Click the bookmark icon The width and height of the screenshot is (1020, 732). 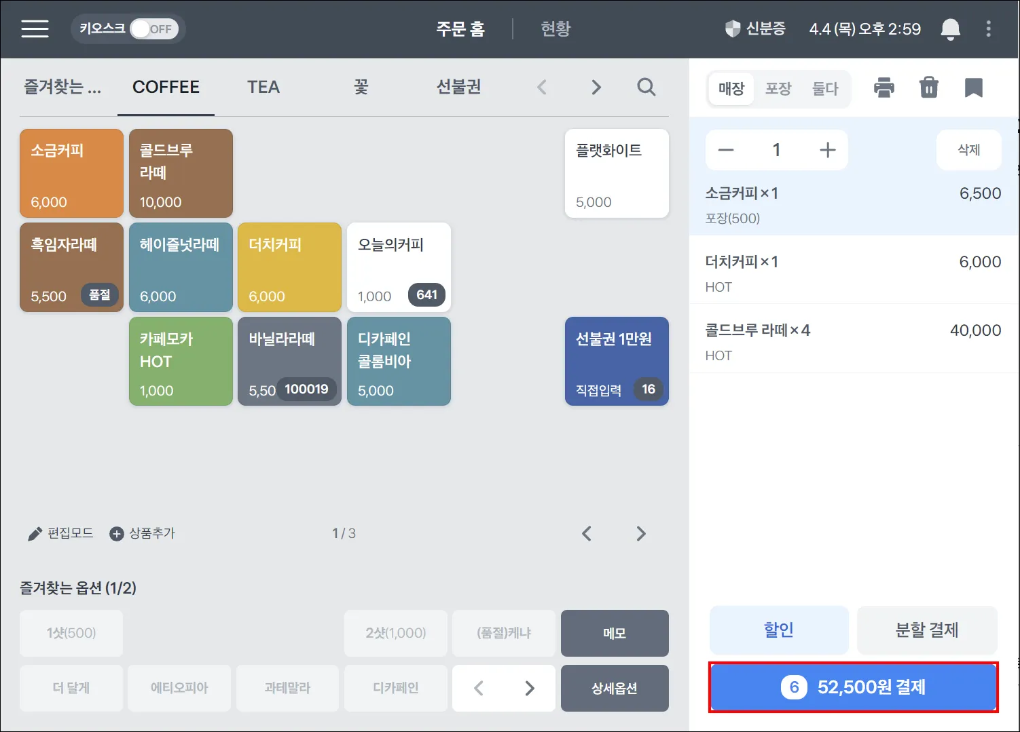tap(974, 88)
